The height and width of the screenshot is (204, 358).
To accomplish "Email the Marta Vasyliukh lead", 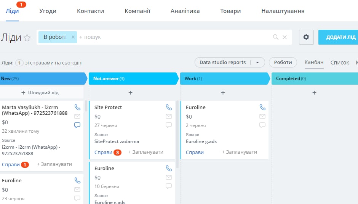I will click(77, 116).
